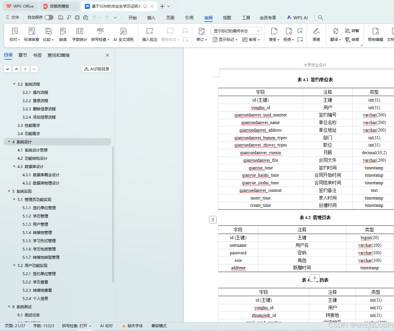This screenshot has height=331, width=394.
Task: Switch to the 开始 ribbon tab
Action: pyautogui.click(x=133, y=18)
